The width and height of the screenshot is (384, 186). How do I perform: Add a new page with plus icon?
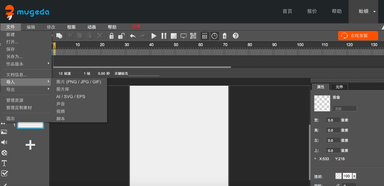(30, 145)
